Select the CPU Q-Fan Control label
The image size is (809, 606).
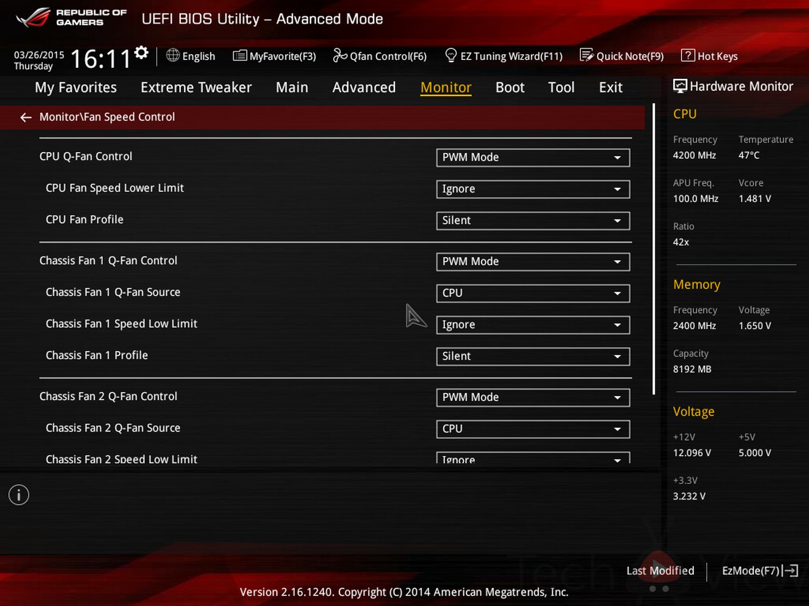pos(86,157)
